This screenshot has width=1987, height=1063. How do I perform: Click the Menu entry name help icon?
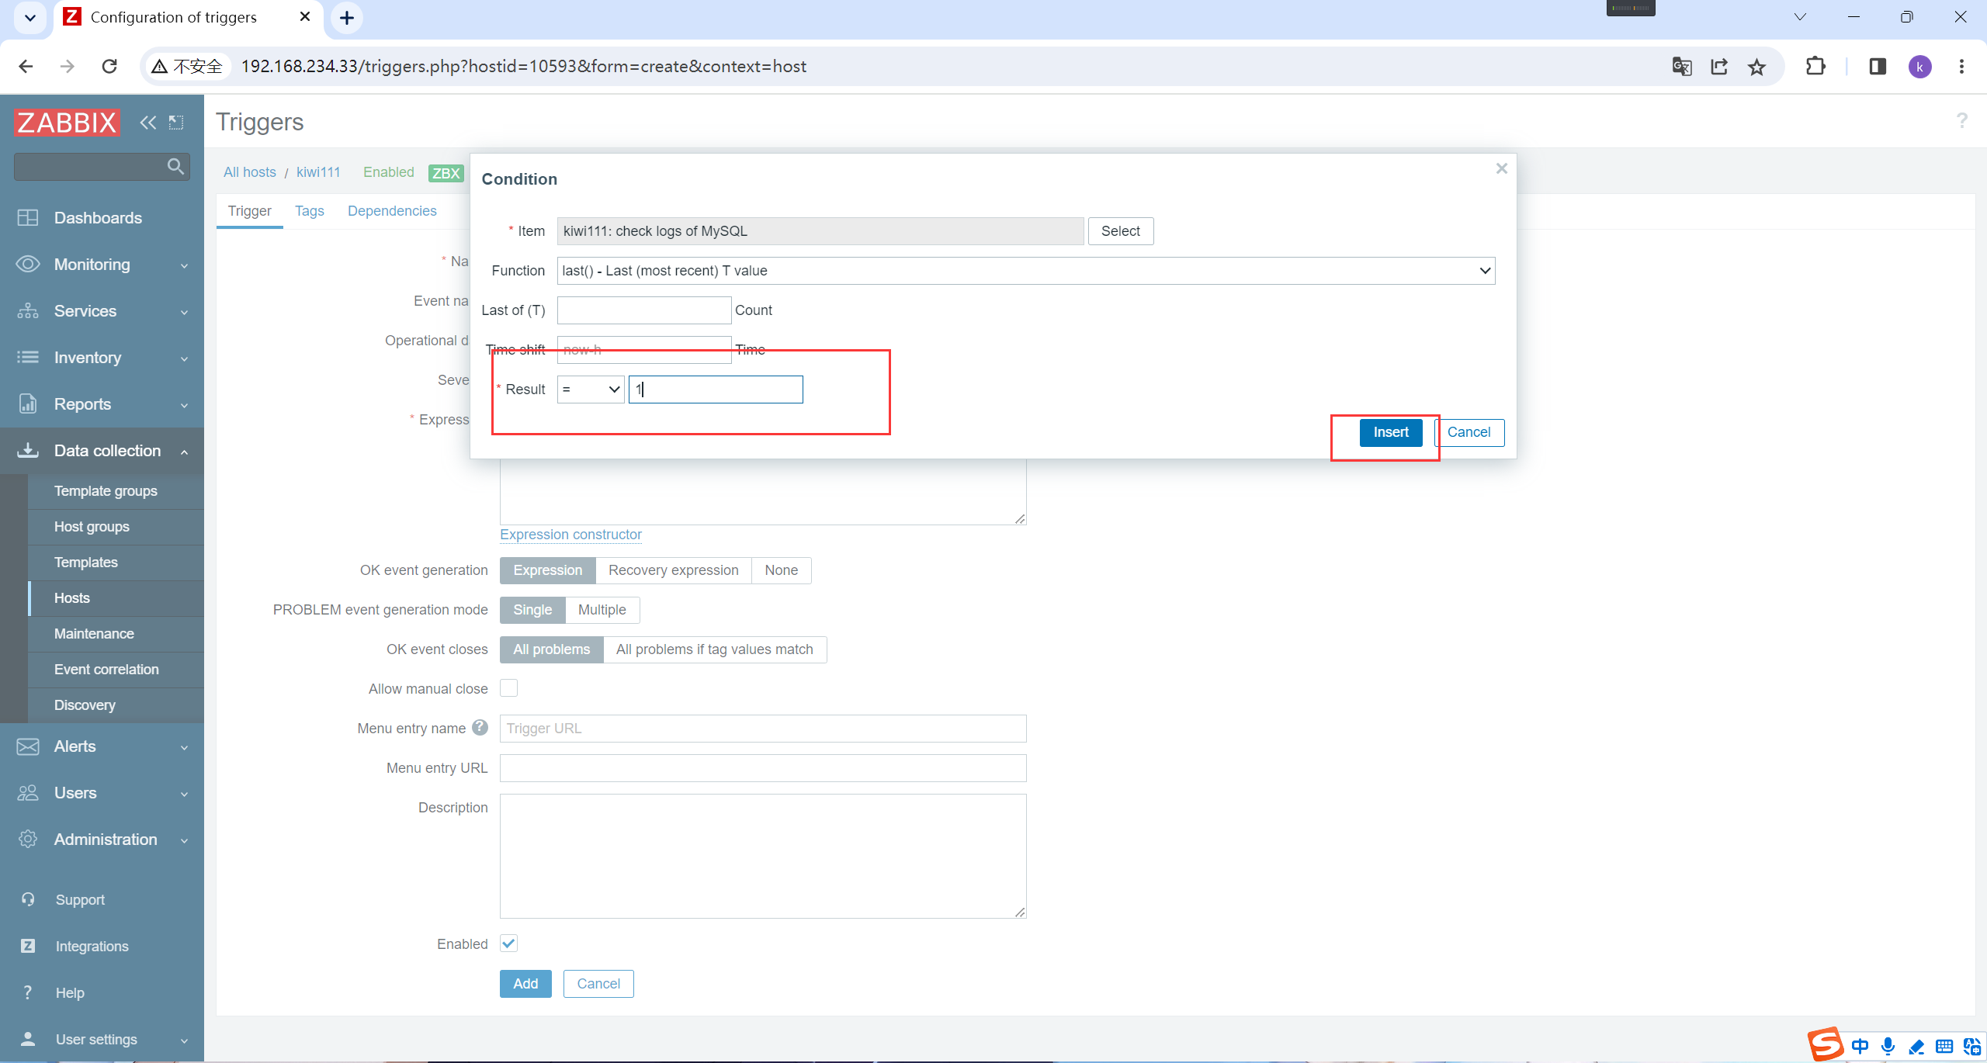(480, 727)
